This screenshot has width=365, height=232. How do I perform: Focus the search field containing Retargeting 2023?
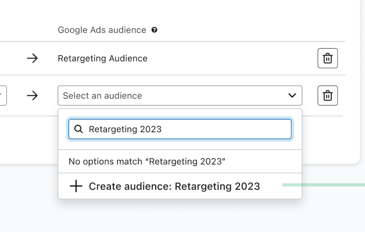coord(186,129)
